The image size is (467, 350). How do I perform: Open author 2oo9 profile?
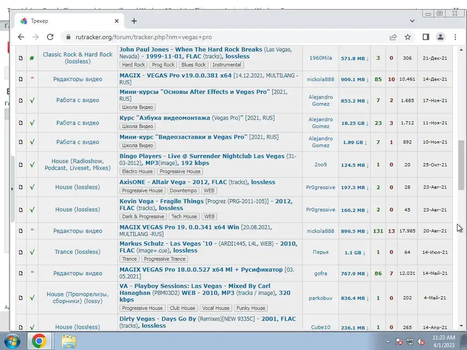coord(321,165)
